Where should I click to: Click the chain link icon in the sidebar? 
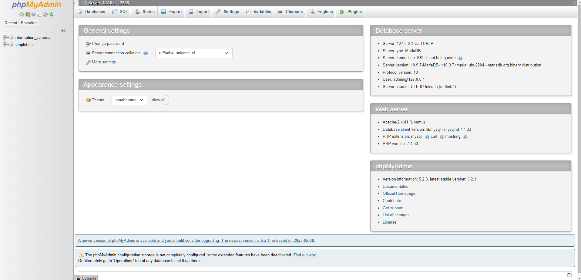point(63,30)
